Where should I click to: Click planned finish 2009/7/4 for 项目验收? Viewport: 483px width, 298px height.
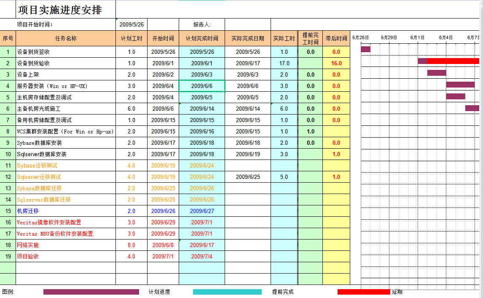202,257
